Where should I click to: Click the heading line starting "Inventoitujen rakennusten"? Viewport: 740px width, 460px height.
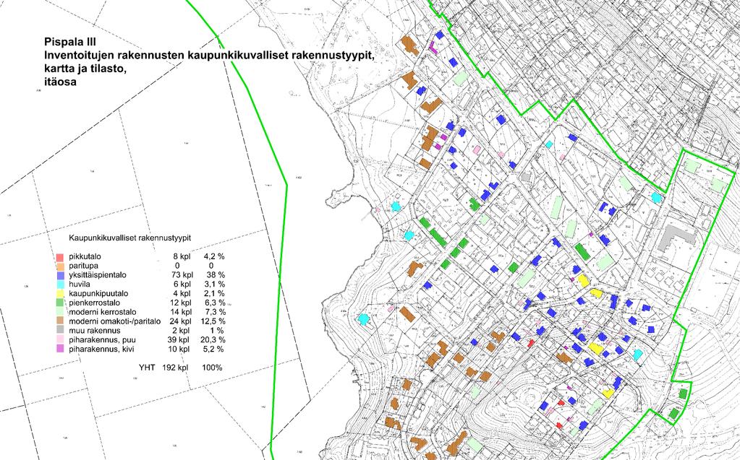209,55
